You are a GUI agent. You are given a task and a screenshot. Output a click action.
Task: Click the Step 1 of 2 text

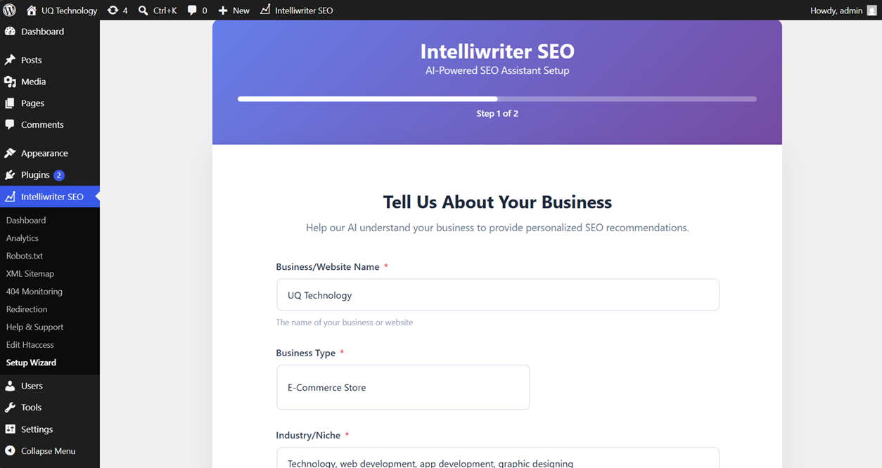click(x=497, y=113)
